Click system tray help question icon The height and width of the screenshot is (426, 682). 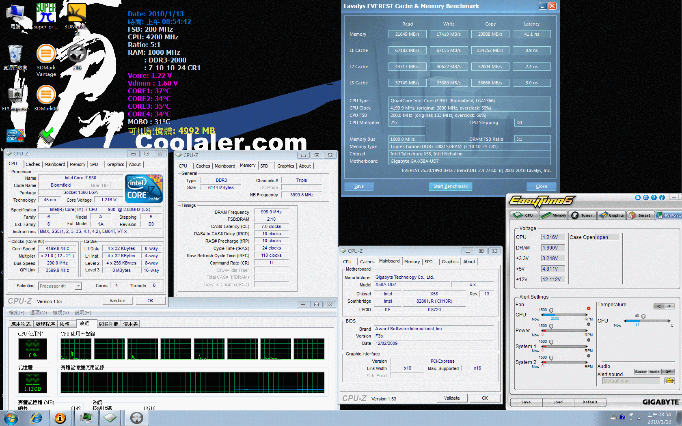tap(622, 417)
